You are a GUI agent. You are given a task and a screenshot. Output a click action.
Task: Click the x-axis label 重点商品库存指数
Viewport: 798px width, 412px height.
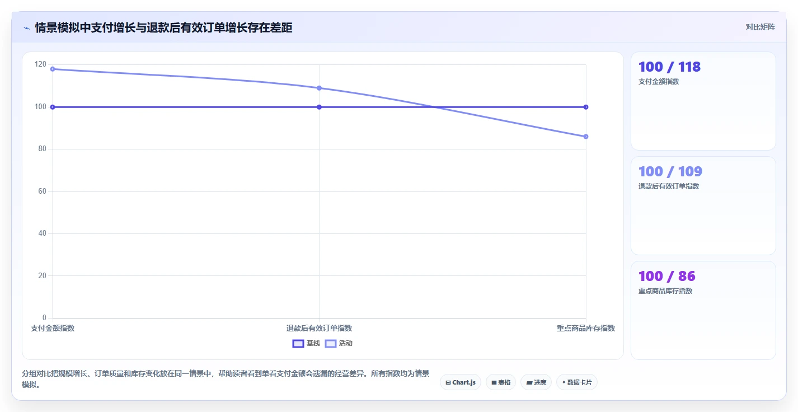(586, 328)
